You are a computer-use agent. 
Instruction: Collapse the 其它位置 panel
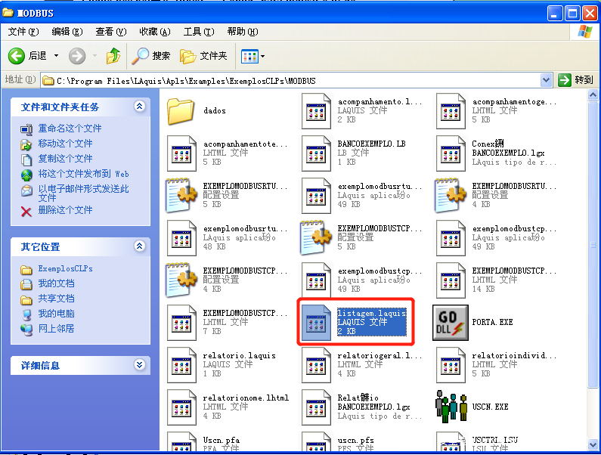(x=140, y=246)
